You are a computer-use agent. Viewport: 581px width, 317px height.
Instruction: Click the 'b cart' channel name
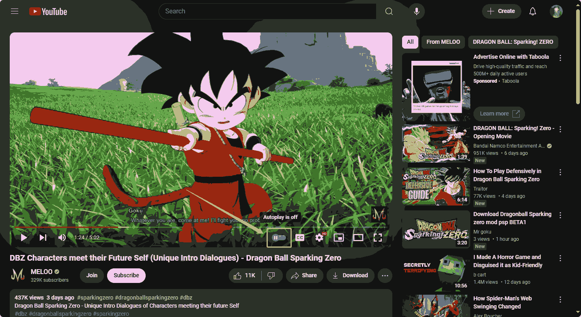(x=480, y=275)
